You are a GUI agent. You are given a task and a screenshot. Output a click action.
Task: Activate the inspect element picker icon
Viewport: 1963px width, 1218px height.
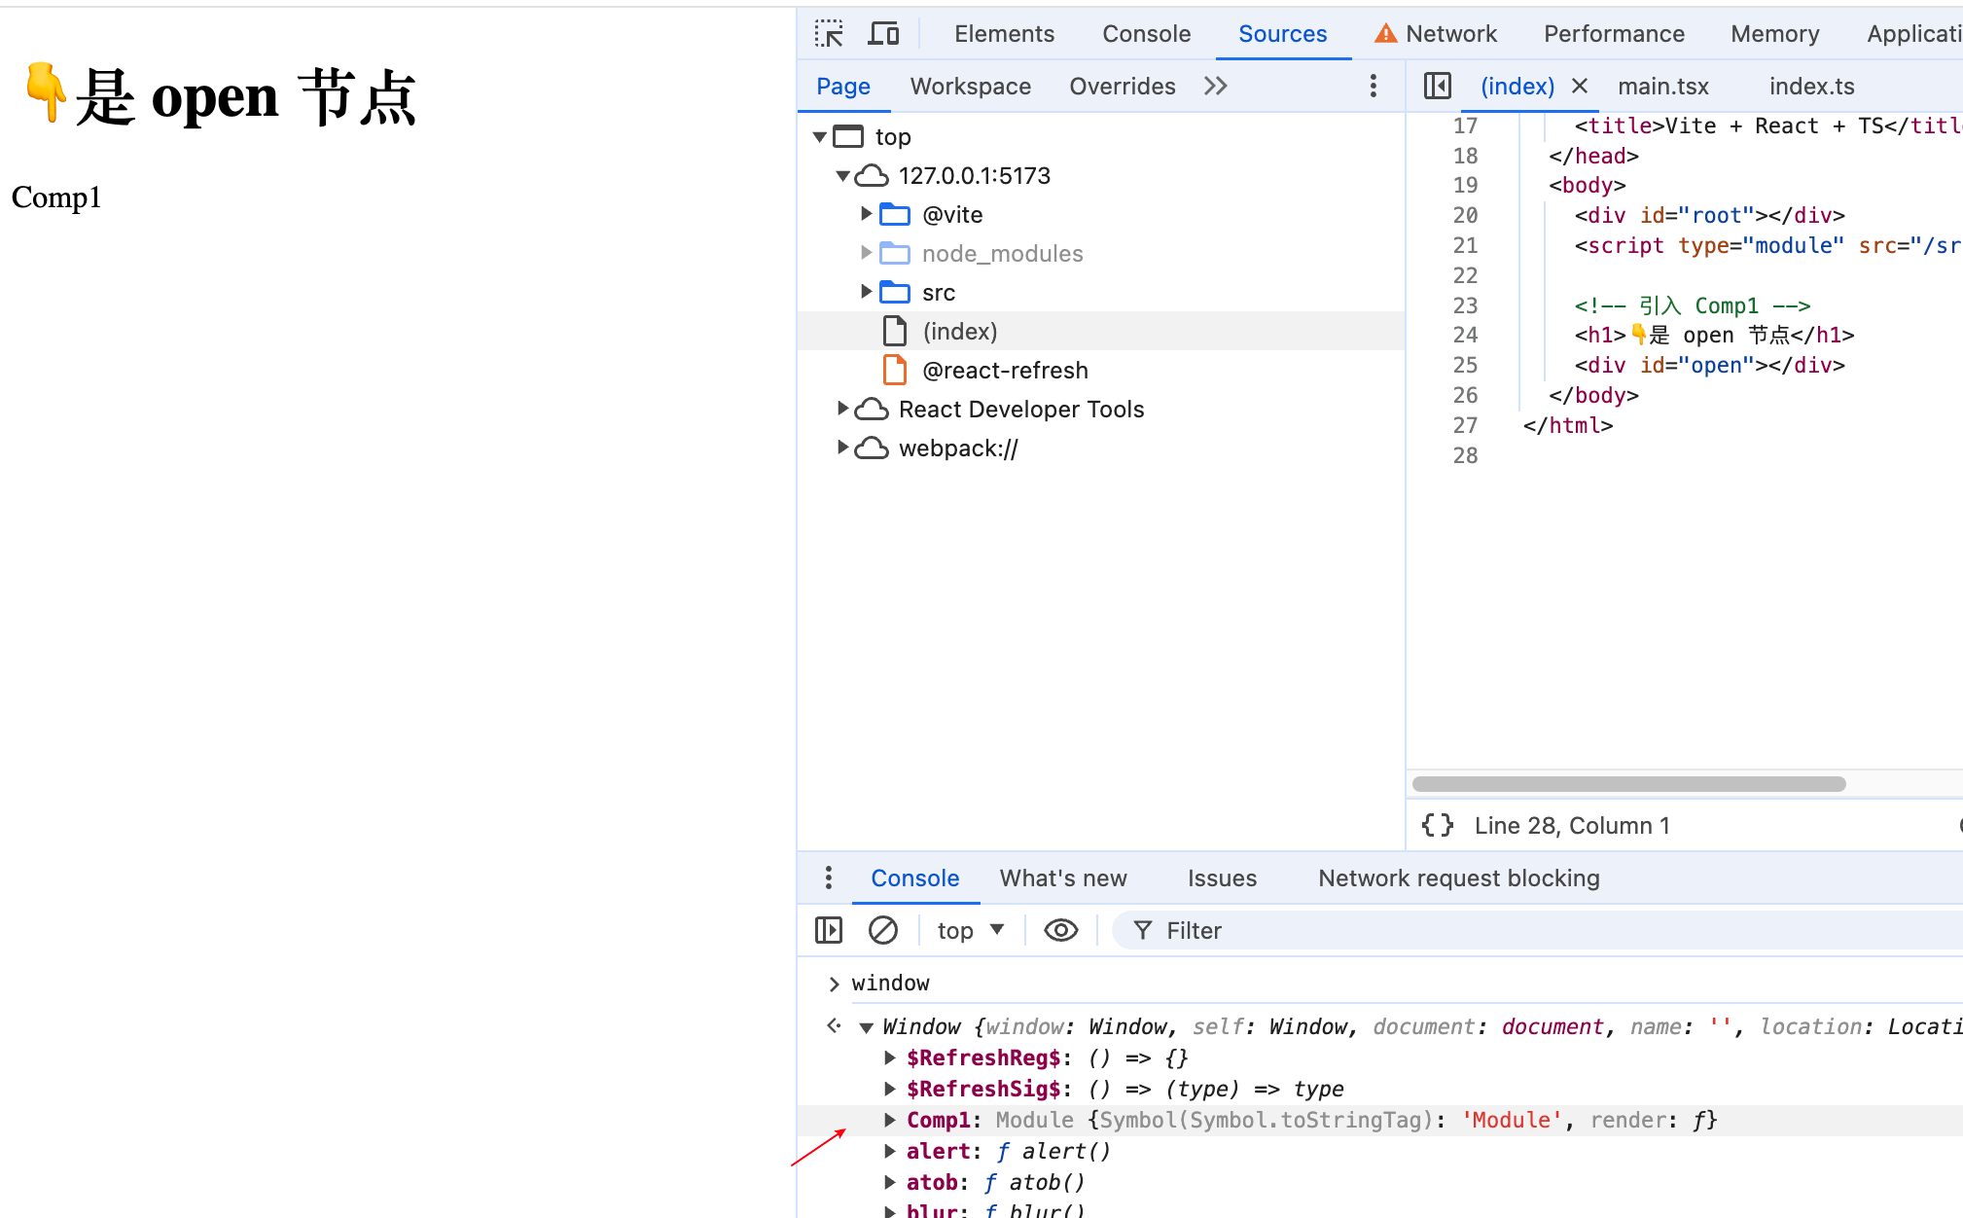pos(829,34)
